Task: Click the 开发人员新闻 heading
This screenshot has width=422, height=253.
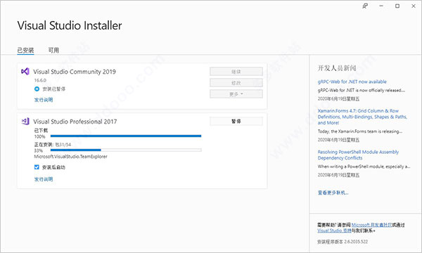Action: (x=337, y=68)
